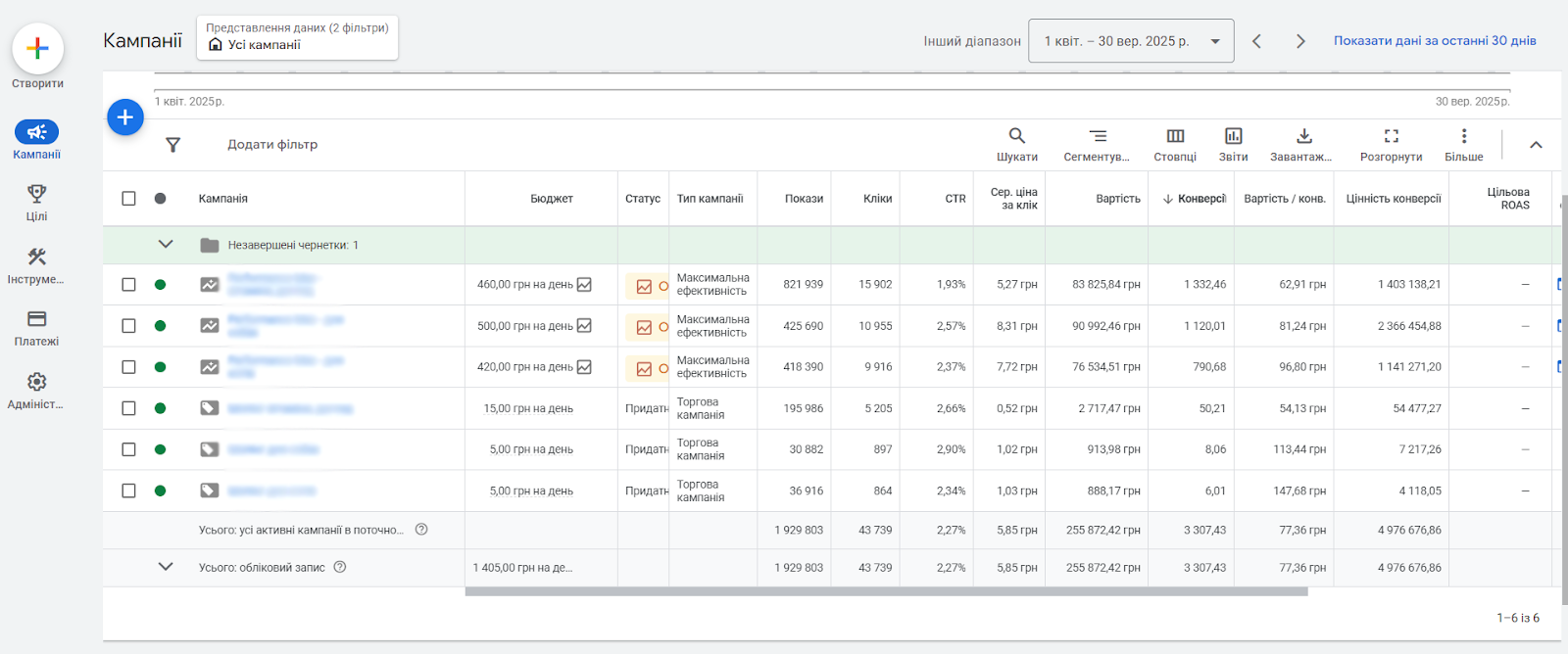Click the Завантажити download icon
Viewport: 1568px width, 654px height.
[x=1303, y=136]
